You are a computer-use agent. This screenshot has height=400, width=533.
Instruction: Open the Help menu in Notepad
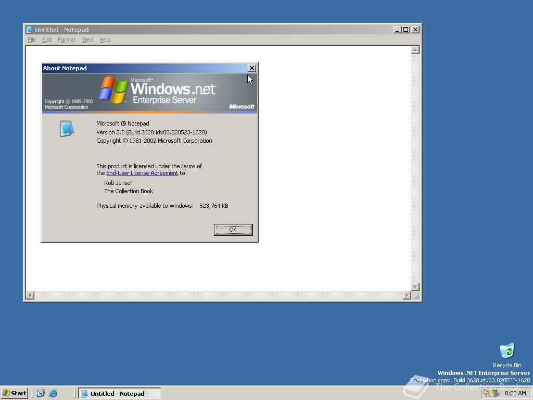click(x=105, y=40)
